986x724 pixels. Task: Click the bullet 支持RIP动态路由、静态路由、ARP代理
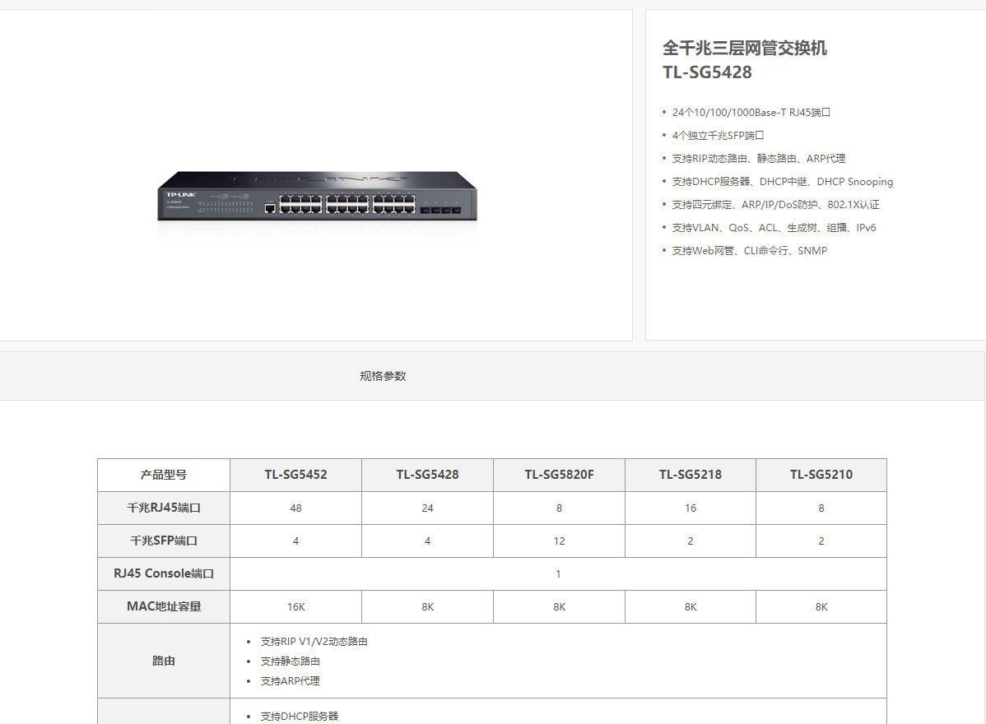758,158
